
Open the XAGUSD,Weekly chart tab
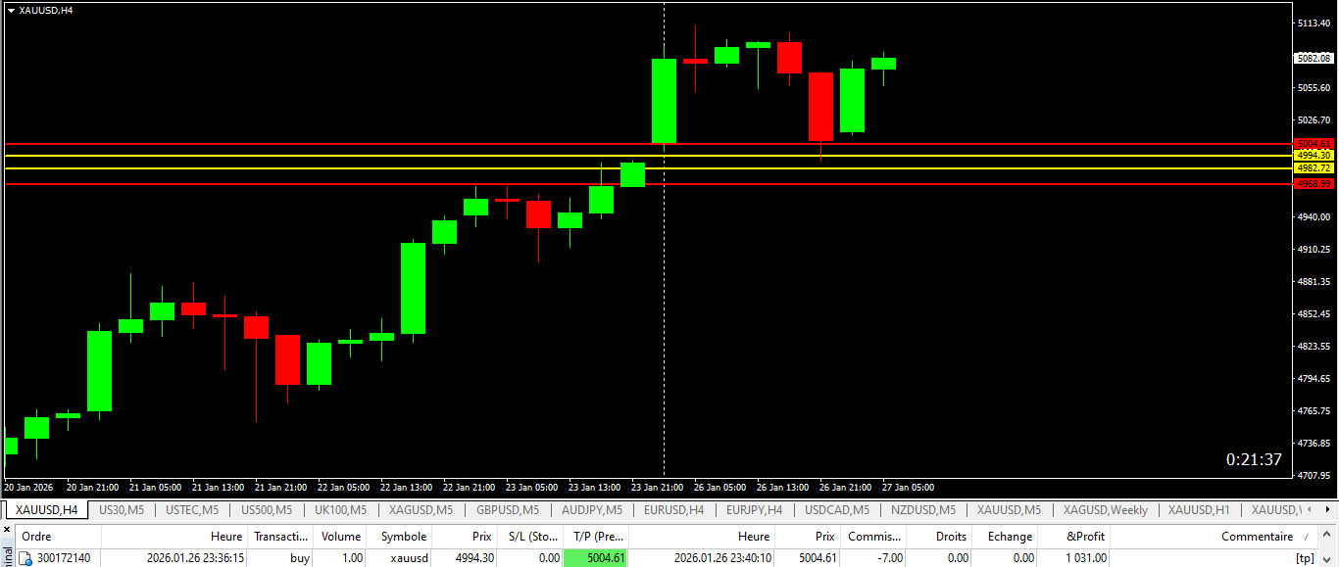(x=1104, y=510)
